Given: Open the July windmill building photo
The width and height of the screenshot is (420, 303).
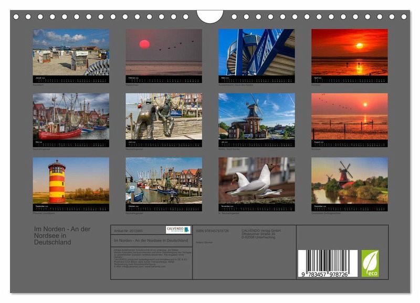Looking at the screenshot, I should 256,117.
